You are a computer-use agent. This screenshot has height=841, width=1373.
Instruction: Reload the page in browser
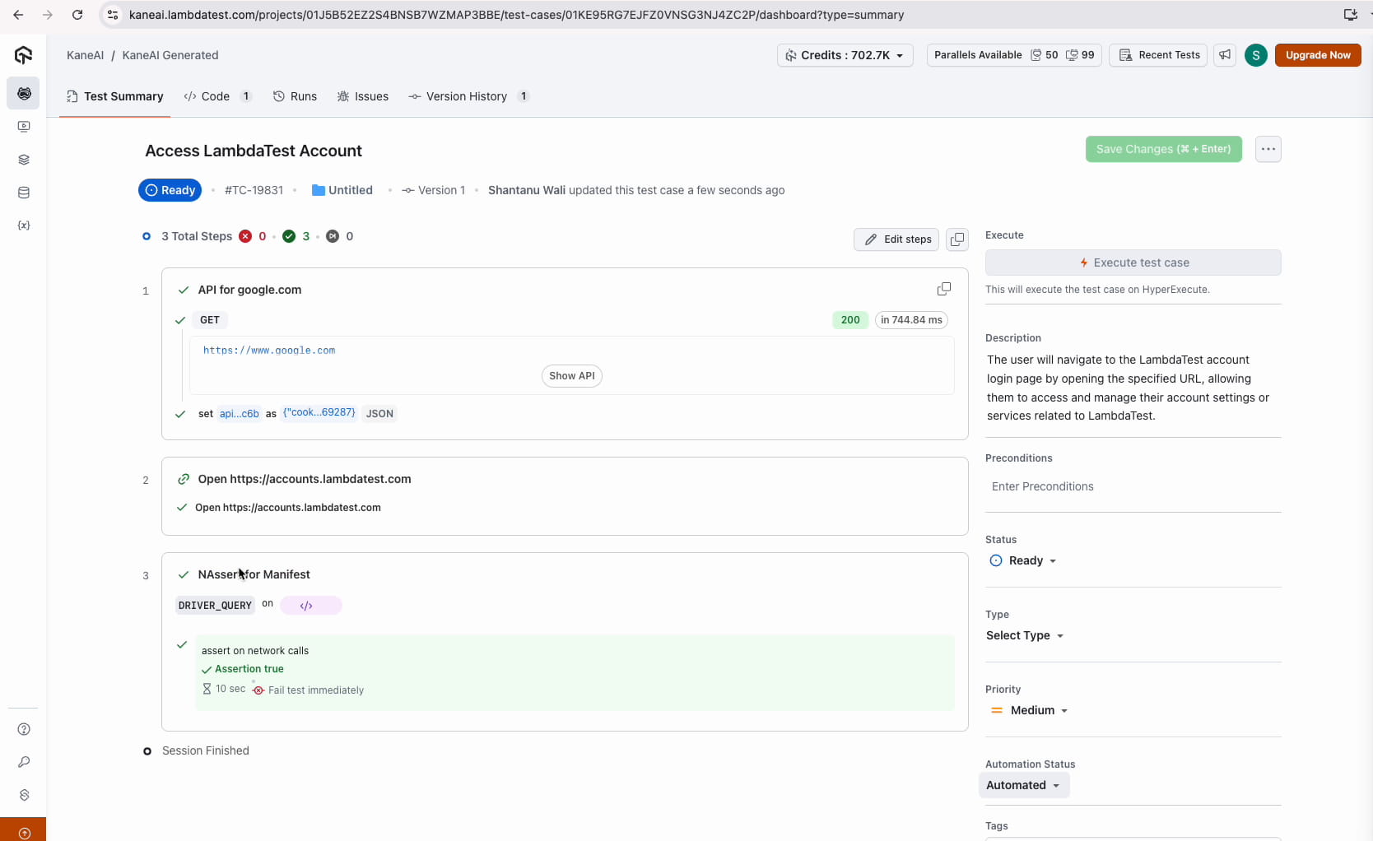[x=77, y=15]
